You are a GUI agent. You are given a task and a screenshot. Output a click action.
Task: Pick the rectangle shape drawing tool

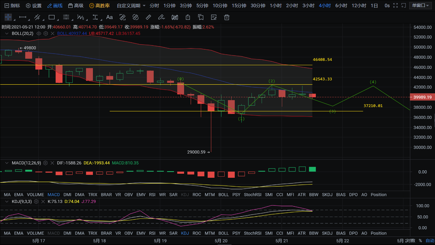52,17
